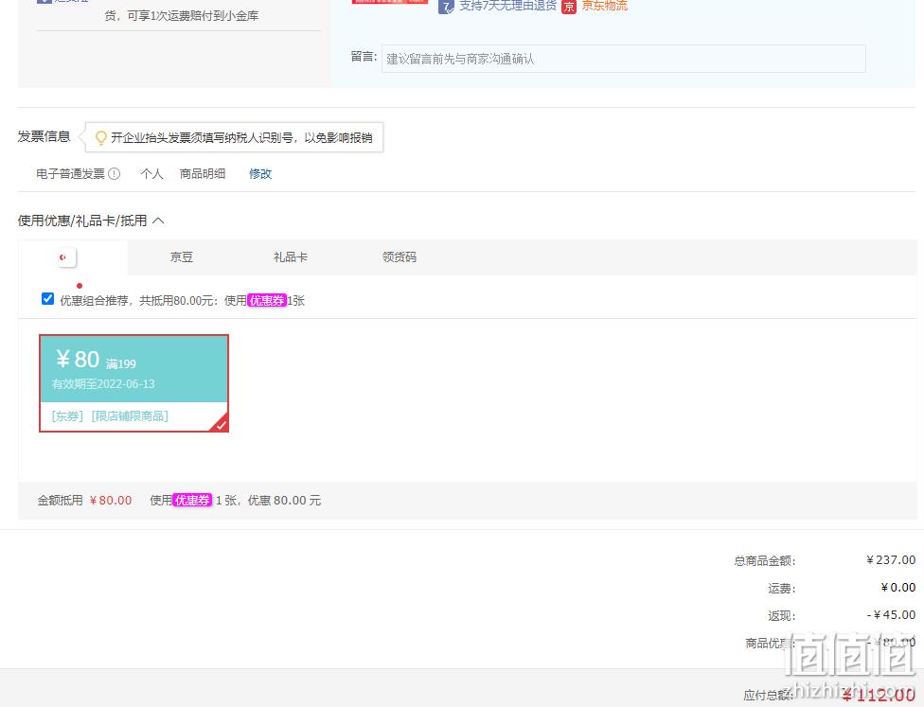Collapse the 使用优惠/礼品卡/抵用 section
The width and height of the screenshot is (924, 707).
(x=158, y=221)
